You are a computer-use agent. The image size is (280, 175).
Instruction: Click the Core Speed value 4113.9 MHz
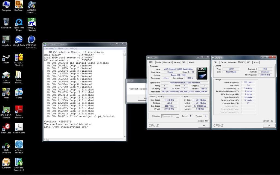(x=169, y=100)
